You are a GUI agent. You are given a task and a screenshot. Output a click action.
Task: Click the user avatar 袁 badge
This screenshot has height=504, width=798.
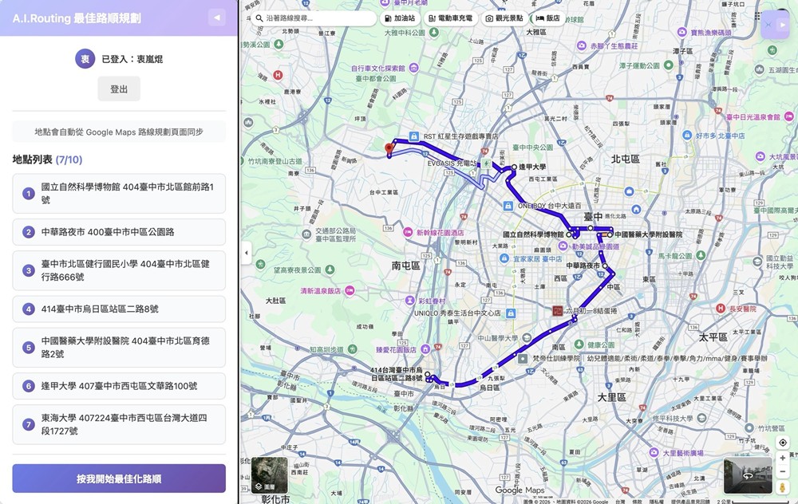click(85, 59)
